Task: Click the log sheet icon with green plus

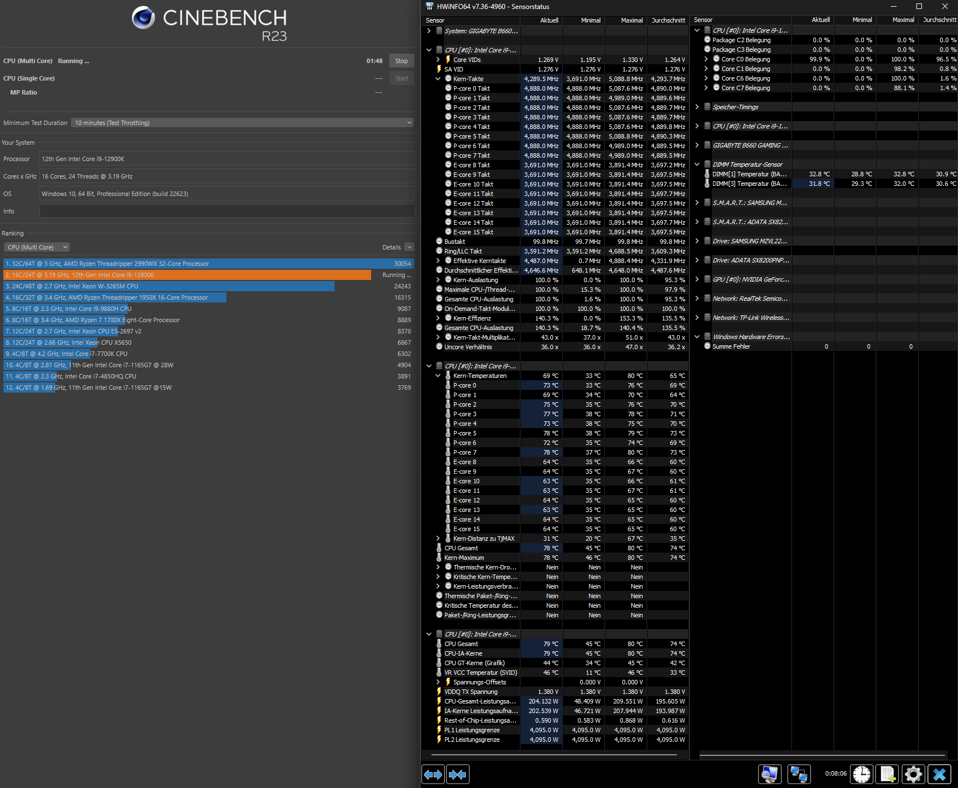Action: point(888,774)
